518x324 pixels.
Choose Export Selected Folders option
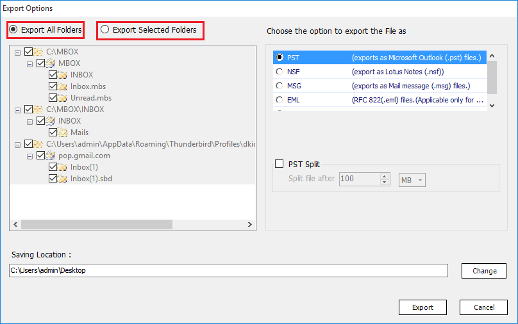pyautogui.click(x=104, y=29)
